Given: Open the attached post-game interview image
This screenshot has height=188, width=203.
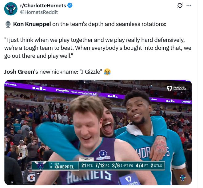Looking at the screenshot, I should tap(98, 132).
